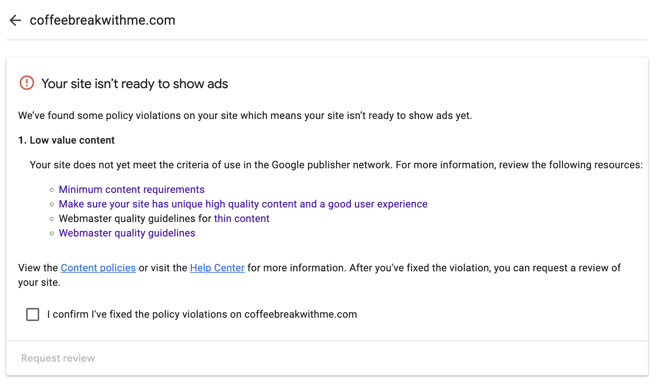Click the '1. Low value content' heading
661x391 pixels.
[66, 140]
